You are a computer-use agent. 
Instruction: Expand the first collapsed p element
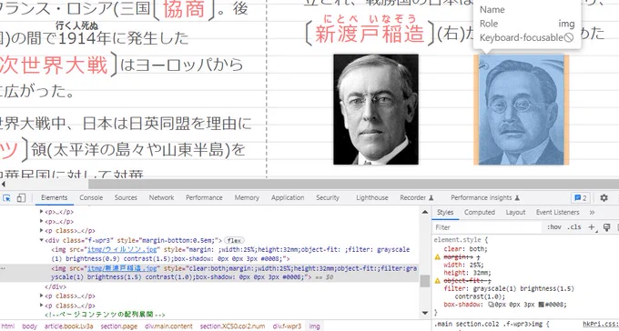coord(42,212)
